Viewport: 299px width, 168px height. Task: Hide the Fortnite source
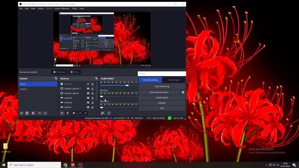coord(88,103)
